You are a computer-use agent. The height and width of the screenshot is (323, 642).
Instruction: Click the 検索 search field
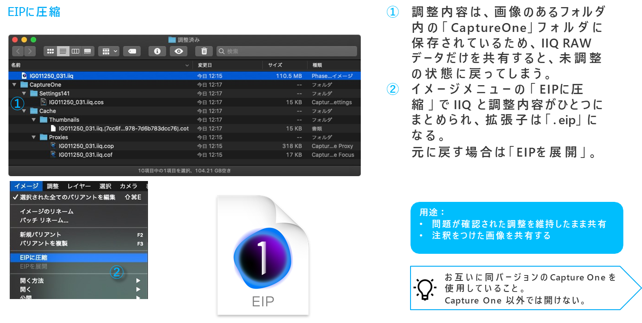coord(287,51)
